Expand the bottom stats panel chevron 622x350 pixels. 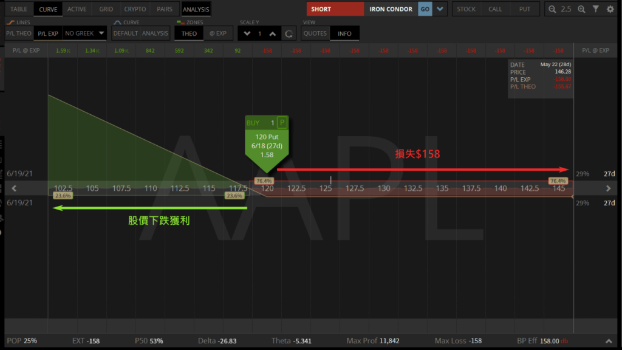point(609,341)
